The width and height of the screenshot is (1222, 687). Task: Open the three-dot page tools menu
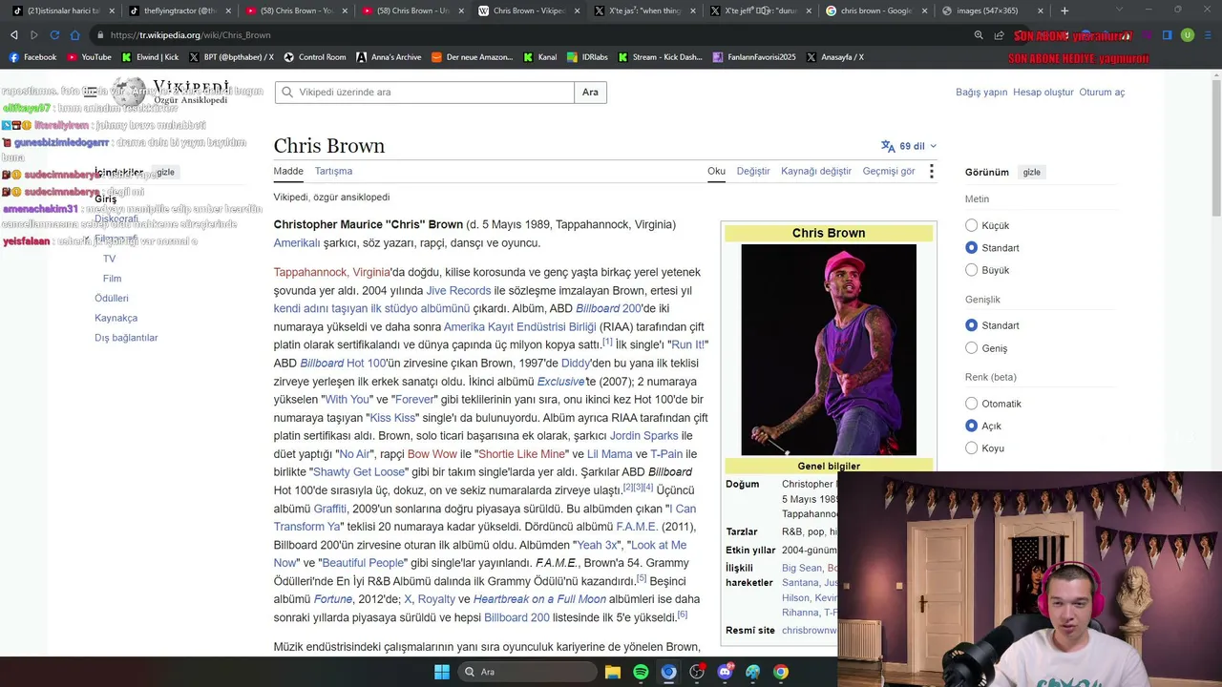point(931,172)
